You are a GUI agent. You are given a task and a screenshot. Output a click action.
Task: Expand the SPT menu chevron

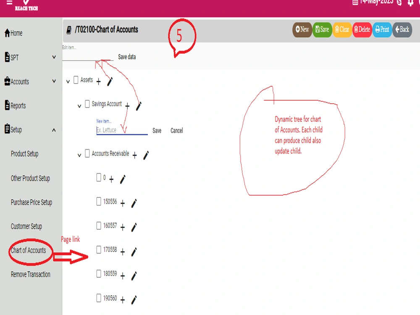[54, 57]
